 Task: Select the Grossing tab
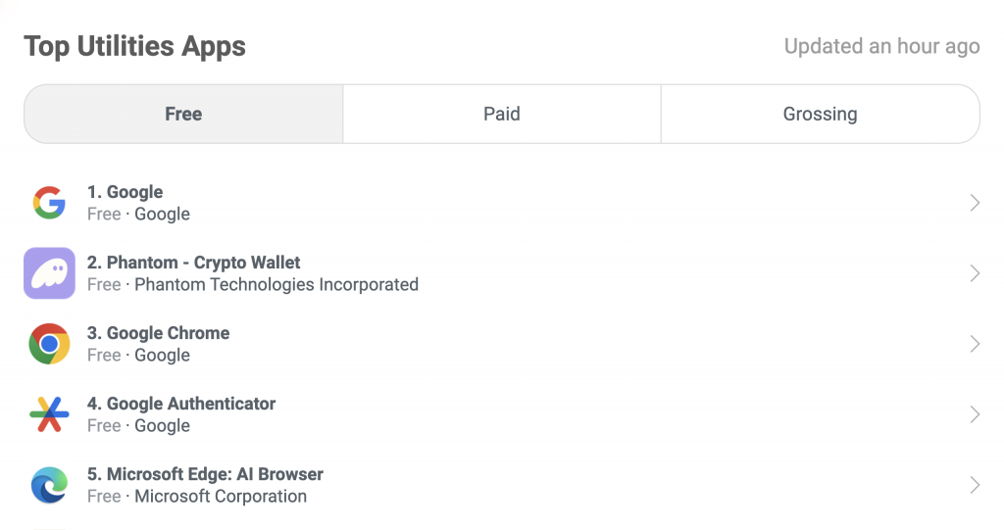tap(820, 114)
